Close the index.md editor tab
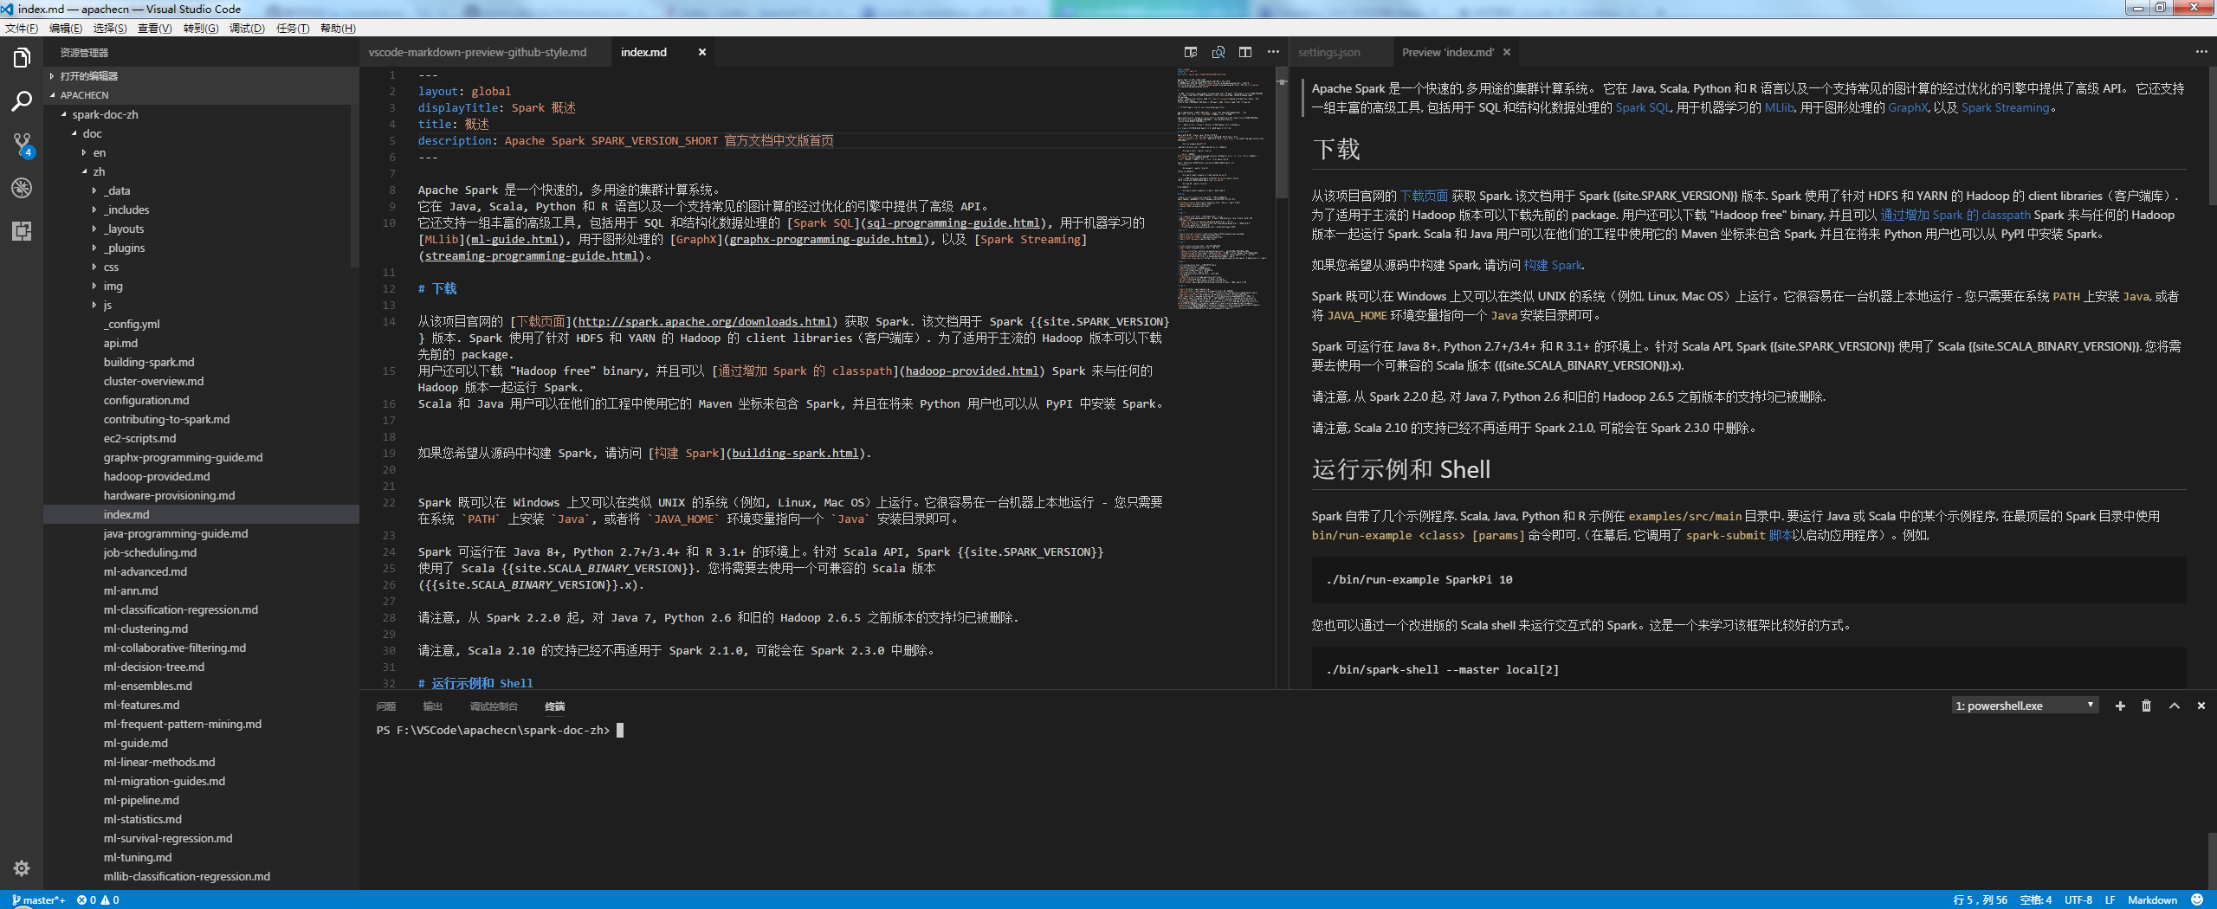 (702, 52)
